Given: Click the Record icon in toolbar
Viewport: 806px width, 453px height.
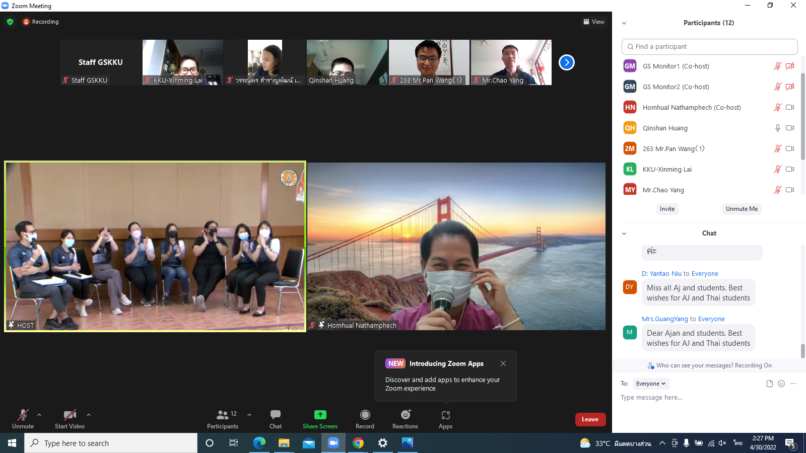Looking at the screenshot, I should pyautogui.click(x=365, y=415).
